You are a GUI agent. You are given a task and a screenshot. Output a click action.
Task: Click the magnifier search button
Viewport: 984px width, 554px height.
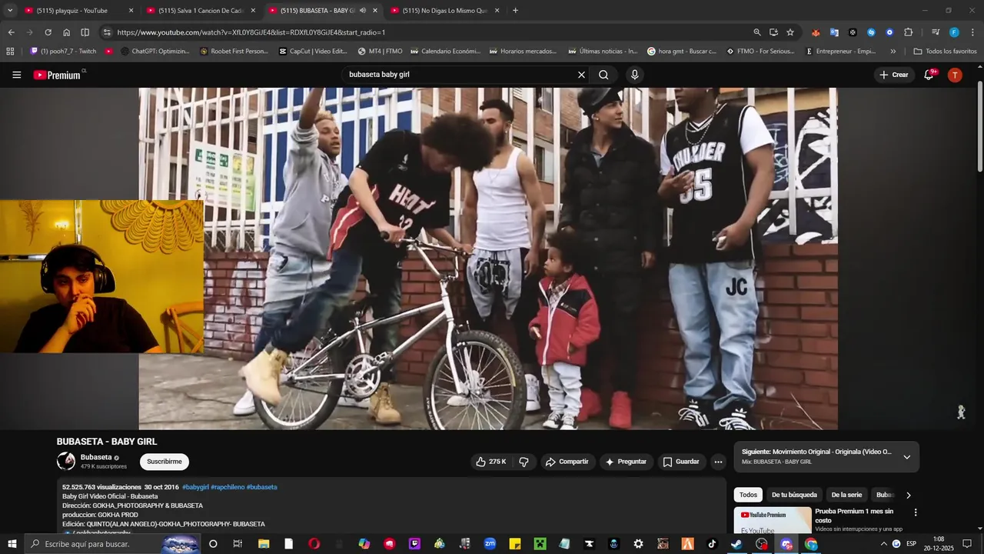[x=603, y=75]
